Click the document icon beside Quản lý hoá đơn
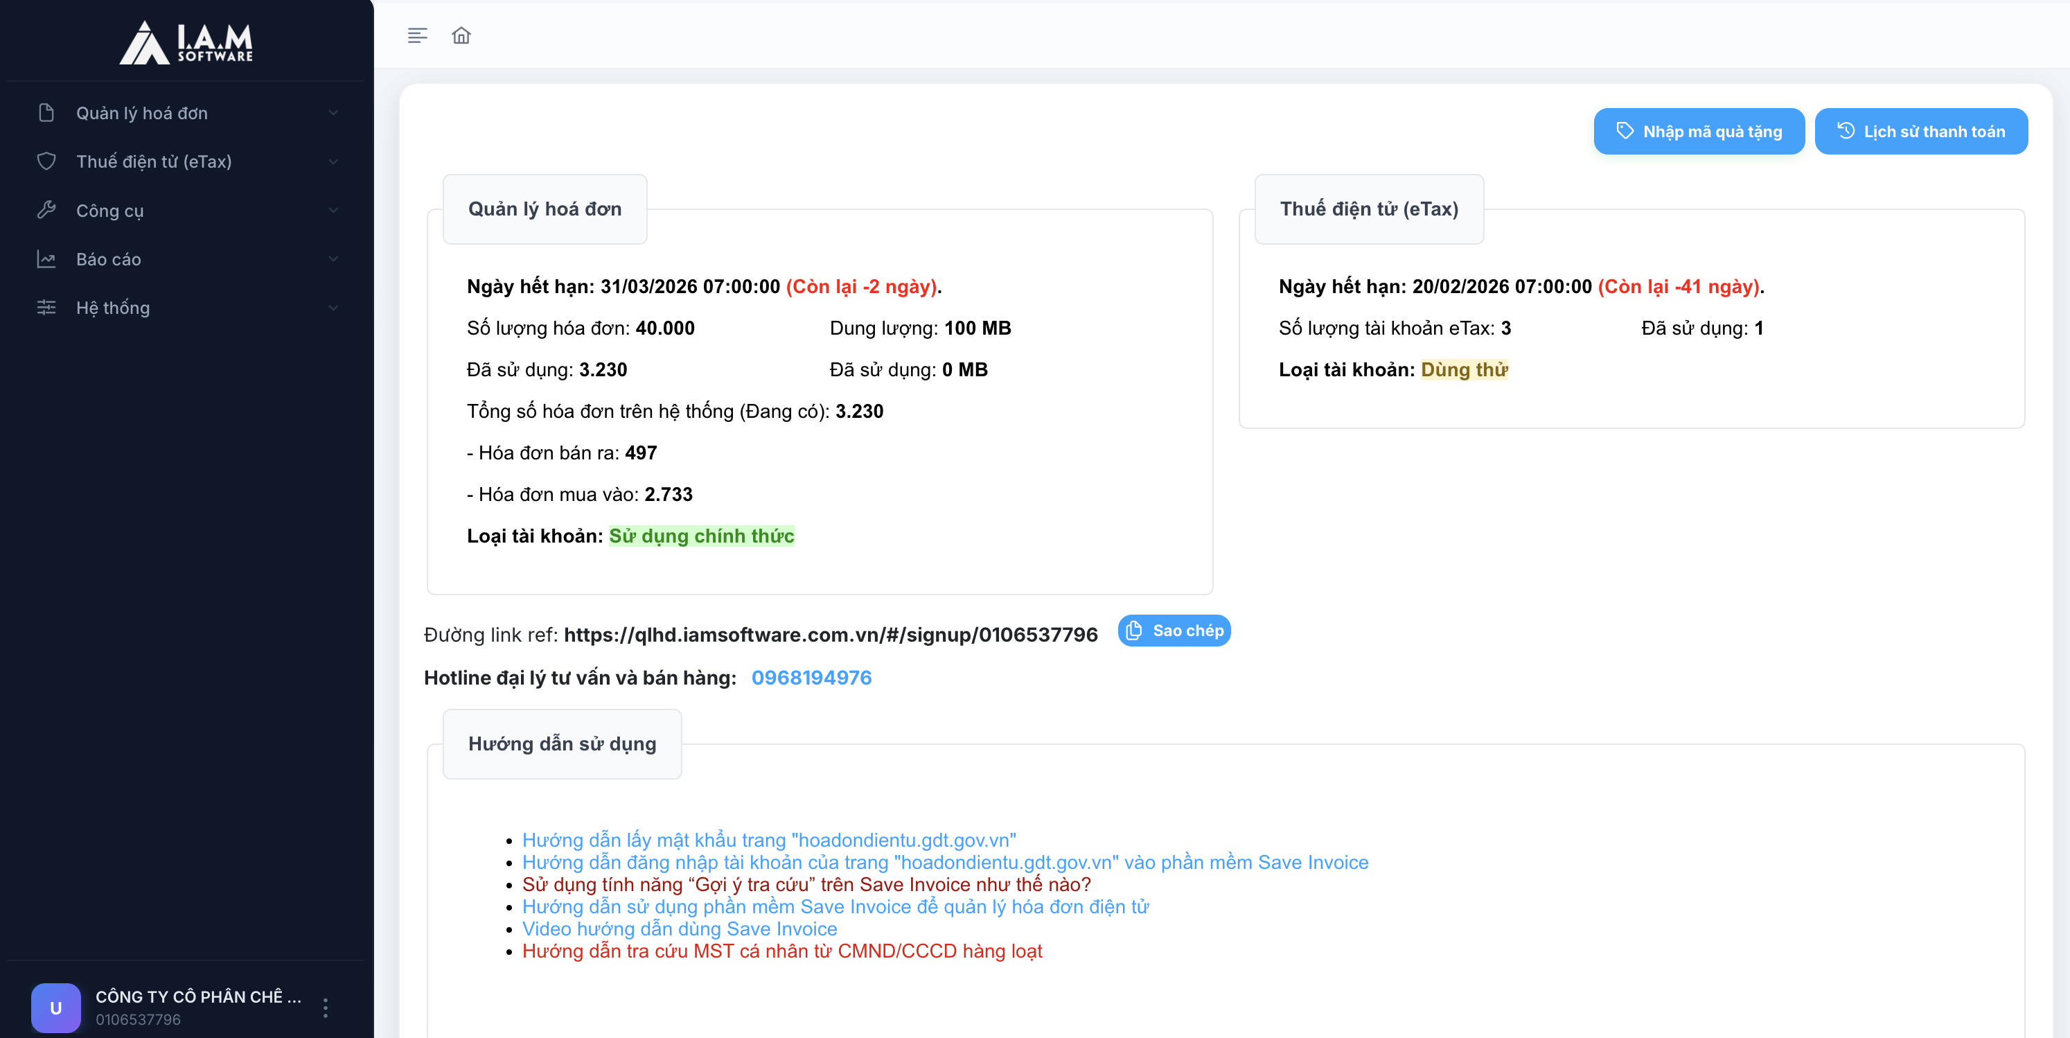The height and width of the screenshot is (1038, 2070). tap(46, 112)
